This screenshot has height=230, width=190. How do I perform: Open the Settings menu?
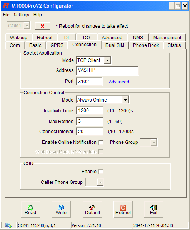pos(22,15)
